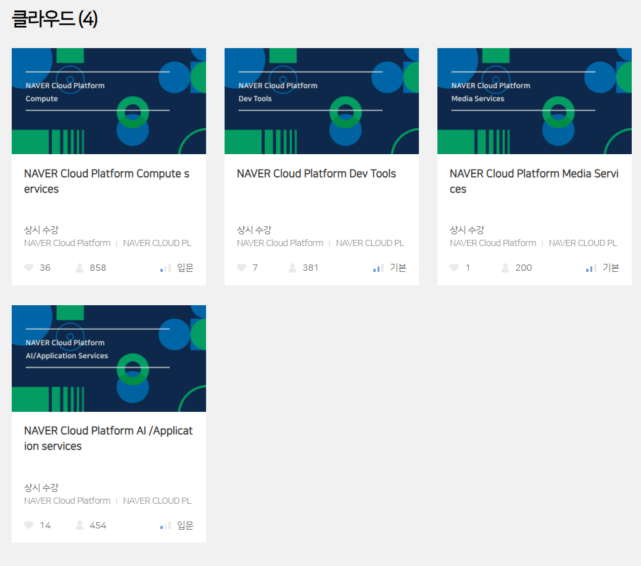Click level bars icon on Compute services card
Image resolution: width=641 pixels, height=566 pixels.
click(x=165, y=268)
